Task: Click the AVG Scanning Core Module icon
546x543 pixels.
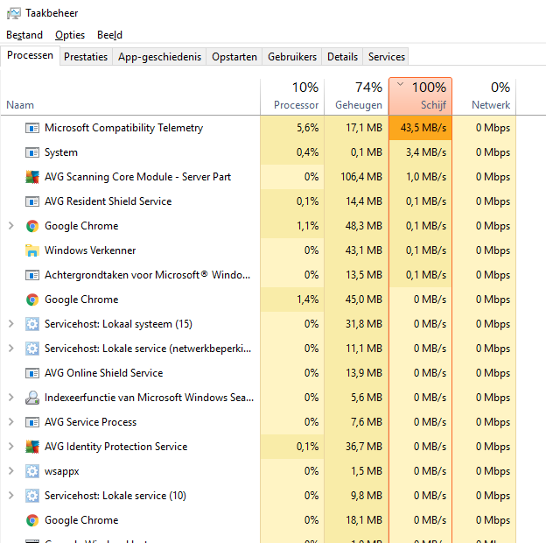Action: click(32, 177)
